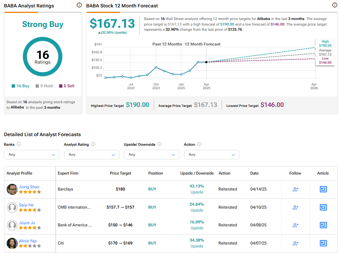This screenshot has width=340, height=253.
Task: Expand the Ranks dropdown
Action: point(31,155)
